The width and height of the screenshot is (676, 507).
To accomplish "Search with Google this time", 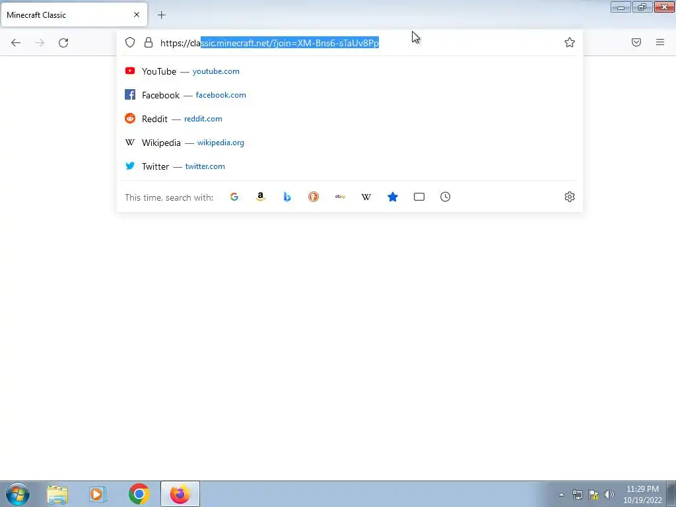I will point(234,197).
